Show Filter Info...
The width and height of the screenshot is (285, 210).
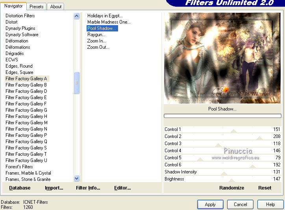pos(88,188)
